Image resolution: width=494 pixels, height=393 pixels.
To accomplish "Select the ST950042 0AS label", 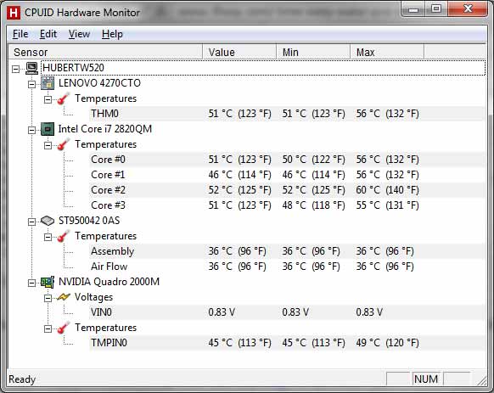I will [x=89, y=221].
